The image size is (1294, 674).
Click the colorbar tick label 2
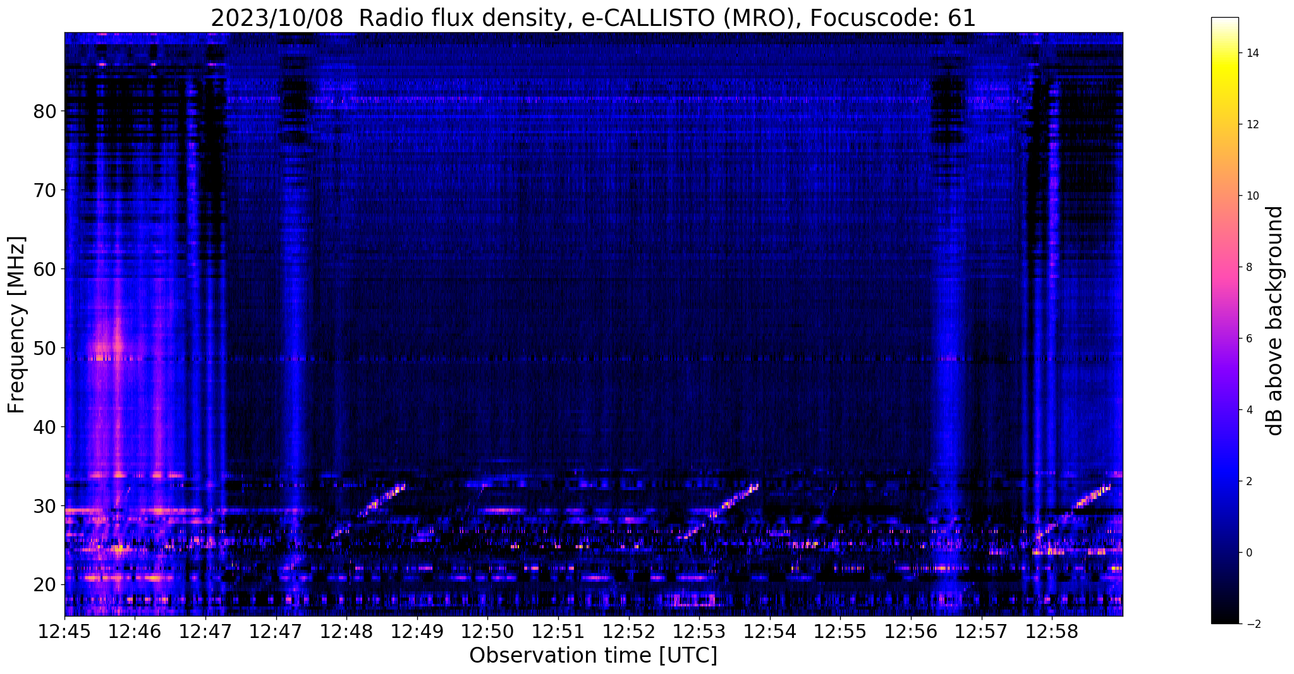1248,481
